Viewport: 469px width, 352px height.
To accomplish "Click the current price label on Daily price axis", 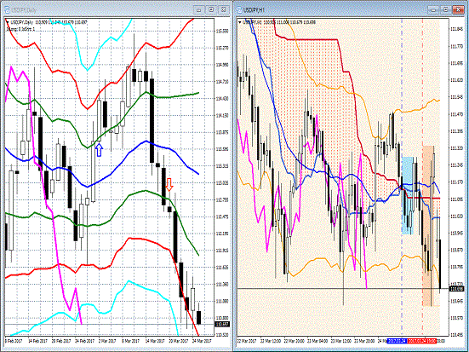I will pyautogui.click(x=222, y=324).
